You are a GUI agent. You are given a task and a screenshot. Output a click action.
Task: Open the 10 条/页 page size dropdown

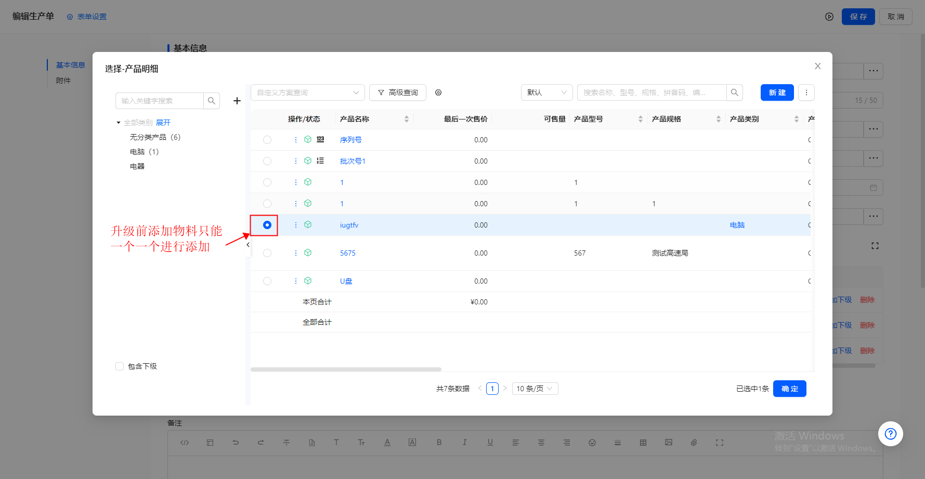(x=535, y=389)
